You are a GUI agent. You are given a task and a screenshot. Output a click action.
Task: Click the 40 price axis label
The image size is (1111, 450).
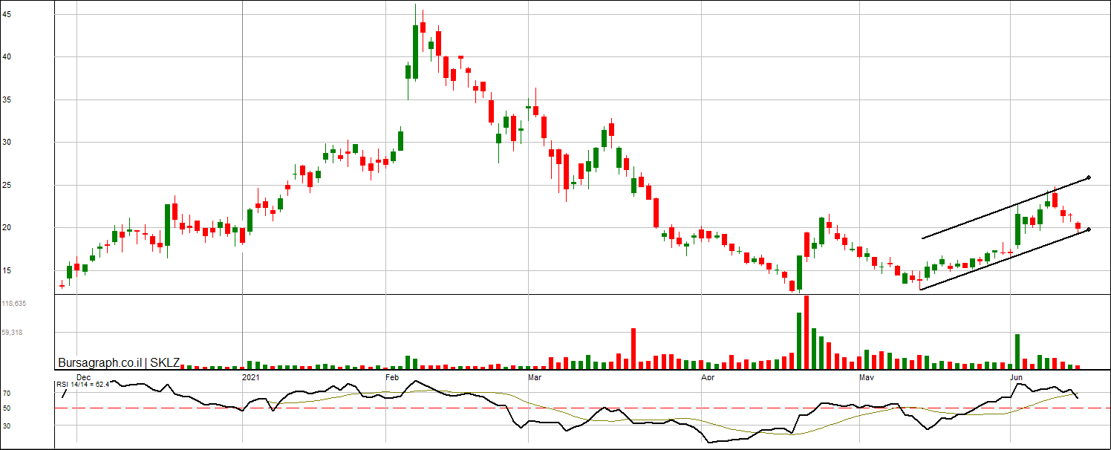pyautogui.click(x=6, y=56)
